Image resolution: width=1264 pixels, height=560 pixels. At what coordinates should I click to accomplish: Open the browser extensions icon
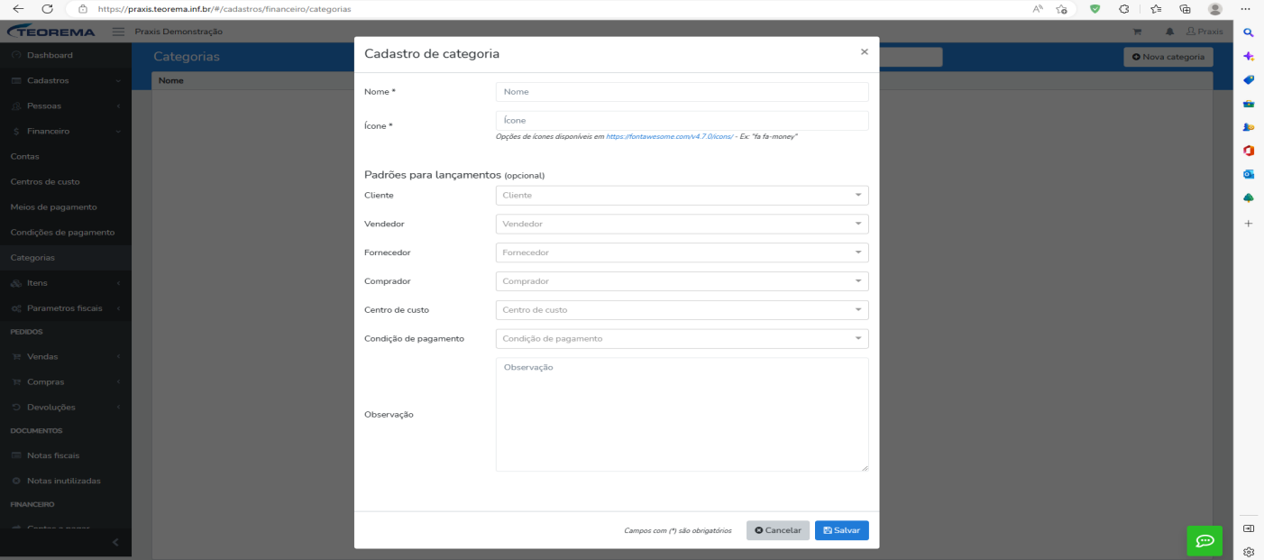point(1124,8)
